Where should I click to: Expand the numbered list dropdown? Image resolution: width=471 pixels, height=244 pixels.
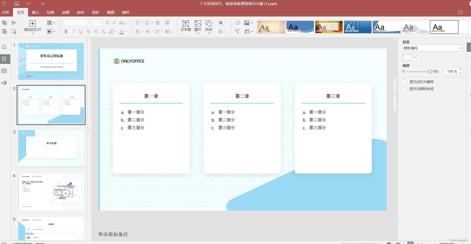pos(152,23)
